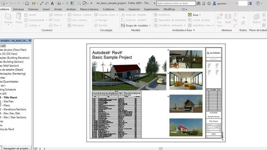Click the Aligned Dimension icon in quick access toolbar
This screenshot has height=150, width=267.
pos(42,3)
